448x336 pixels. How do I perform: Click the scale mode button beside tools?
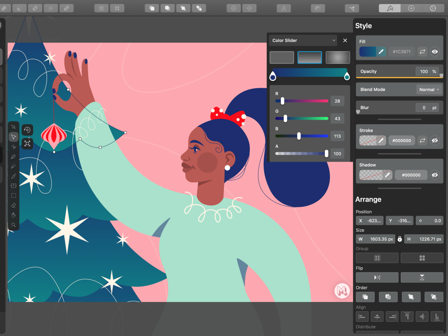[27, 144]
